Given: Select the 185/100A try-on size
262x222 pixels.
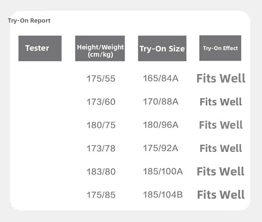Looking at the screenshot, I should (163, 172).
